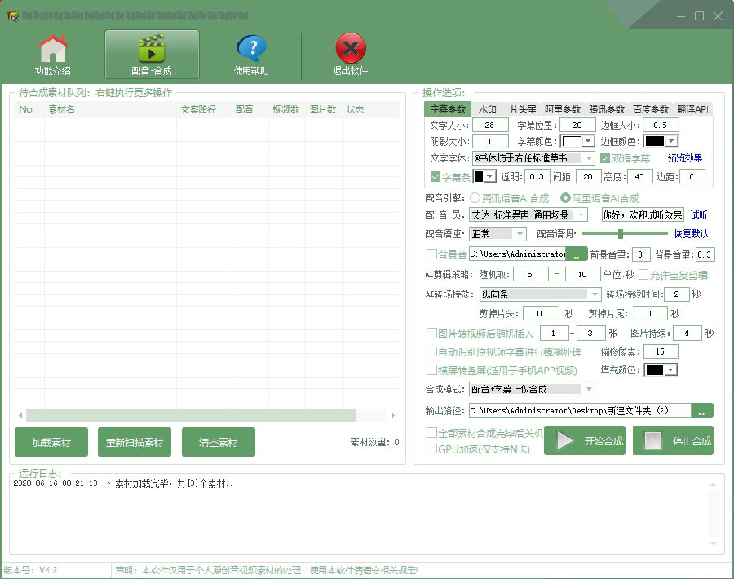This screenshot has width=734, height=579.
Task: Enable 允许重复剪辑 checkbox
Action: 643,274
